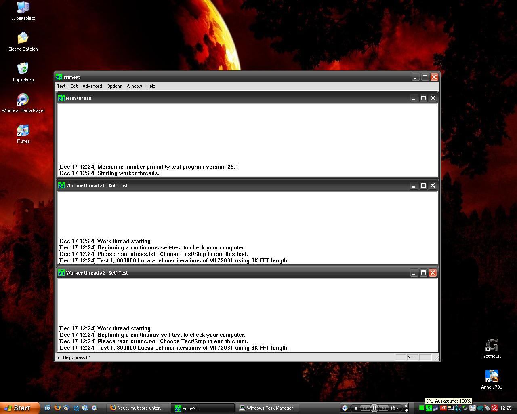517x414 pixels.
Task: Select the Windows Media Player desktop shortcut
Action: [23, 103]
